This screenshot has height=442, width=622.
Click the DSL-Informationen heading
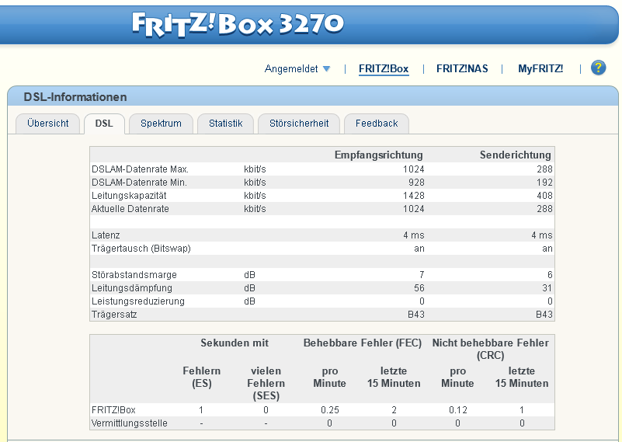coord(75,97)
